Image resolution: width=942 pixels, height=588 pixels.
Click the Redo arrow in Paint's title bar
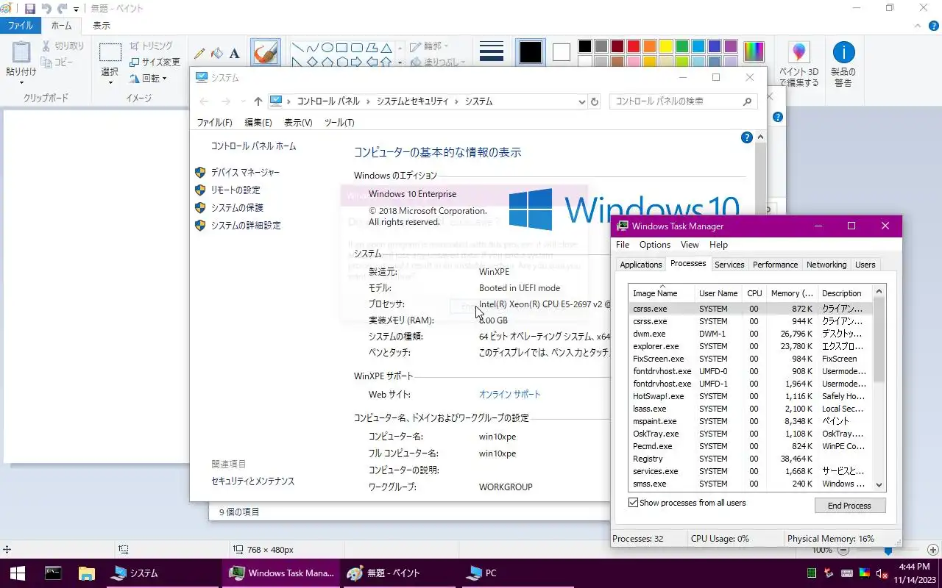pos(63,9)
